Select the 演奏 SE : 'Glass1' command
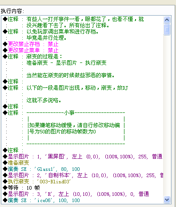Viewport: 176px width, 207px height. pyautogui.click(x=41, y=169)
